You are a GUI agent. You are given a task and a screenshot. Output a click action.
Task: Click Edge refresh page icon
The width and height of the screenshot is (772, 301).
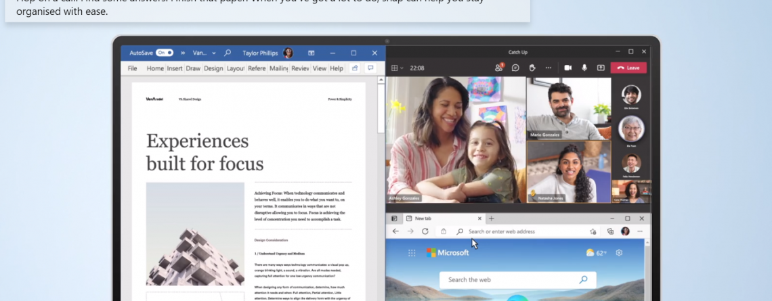tap(425, 231)
